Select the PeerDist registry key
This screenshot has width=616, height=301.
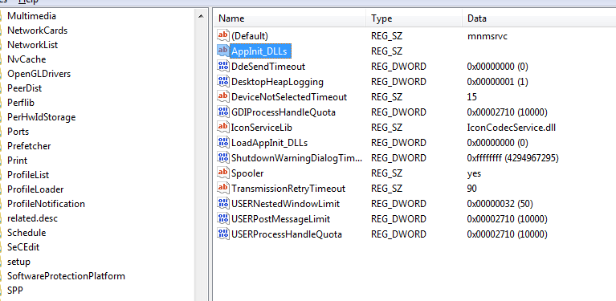(x=24, y=88)
